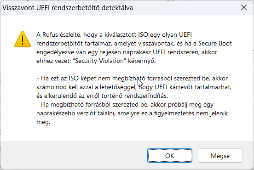This screenshot has width=254, height=170.
Task: Click the line starting '- Ha megbízható forrásból'
Action: point(125,105)
